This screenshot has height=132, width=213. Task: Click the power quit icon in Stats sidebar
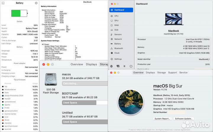pos(131,66)
